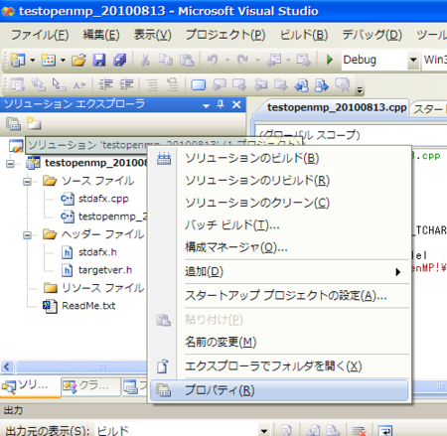Choose ソリューションのクリーン(C) from context menu
Screen dimensions: 447x436
pyautogui.click(x=279, y=203)
